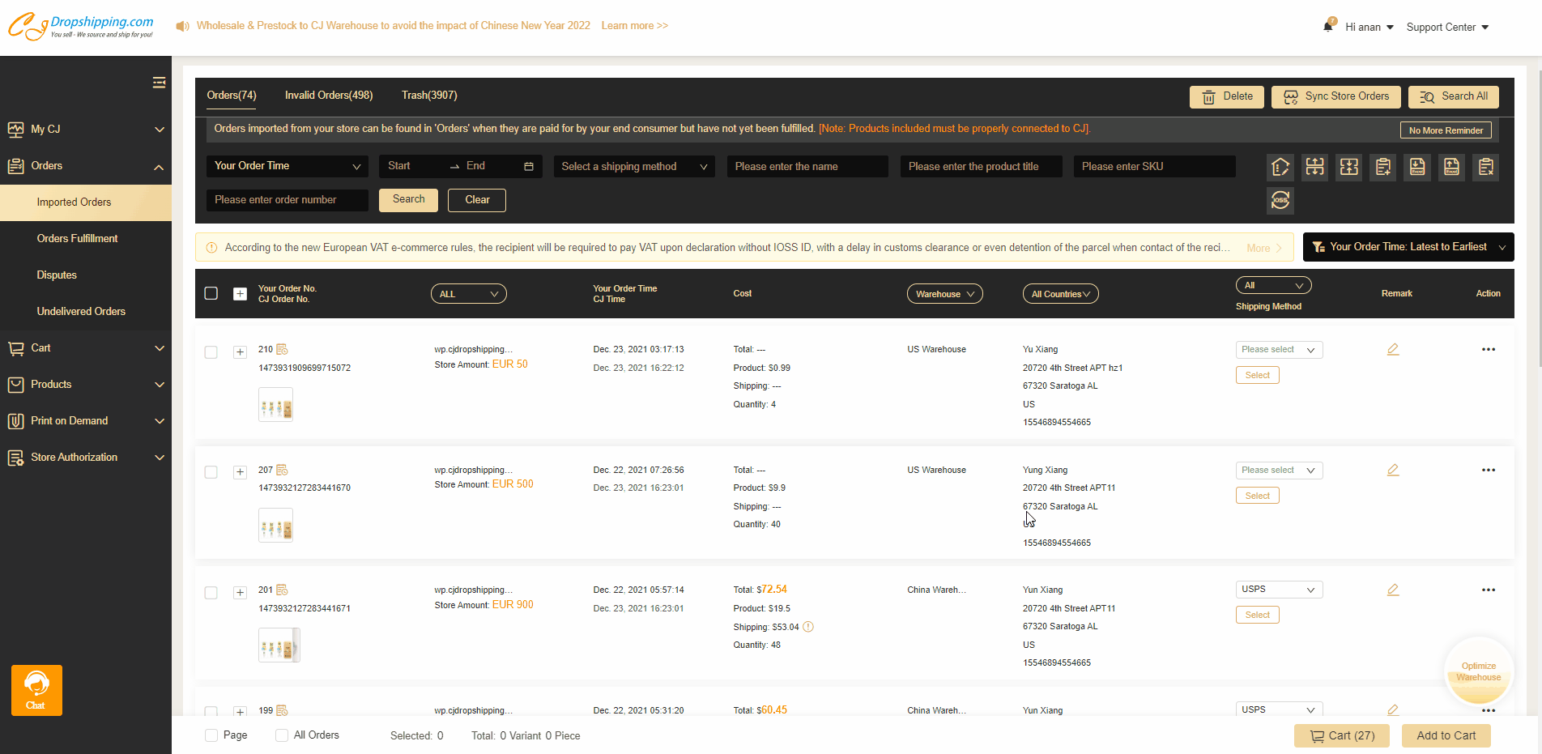The width and height of the screenshot is (1542, 754).
Task: Click the create order clipboard icon
Action: [1383, 168]
